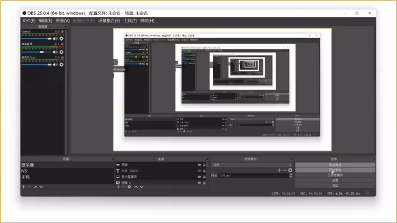Viewport: 397px width, 223px height.
Task: Remove selected scene with minus
Action: pyautogui.click(x=29, y=187)
